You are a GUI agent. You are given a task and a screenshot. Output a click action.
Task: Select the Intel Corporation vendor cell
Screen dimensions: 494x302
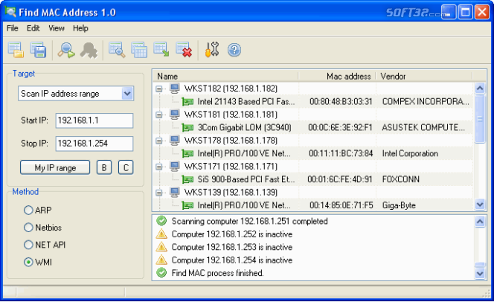[x=410, y=153]
